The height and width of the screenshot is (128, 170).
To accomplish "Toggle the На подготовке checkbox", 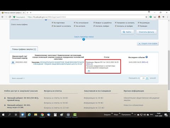I will [52, 22].
